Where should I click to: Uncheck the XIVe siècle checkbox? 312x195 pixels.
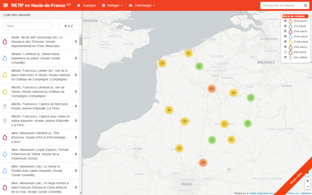click(x=285, y=21)
